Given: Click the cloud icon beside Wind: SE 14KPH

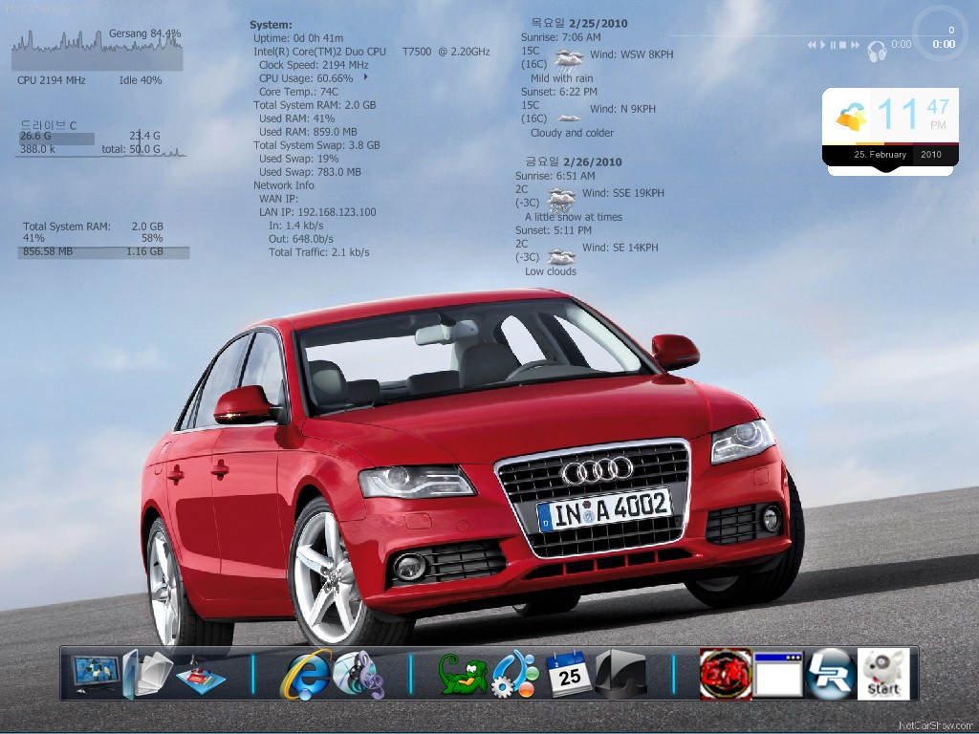Looking at the screenshot, I should click(x=561, y=256).
